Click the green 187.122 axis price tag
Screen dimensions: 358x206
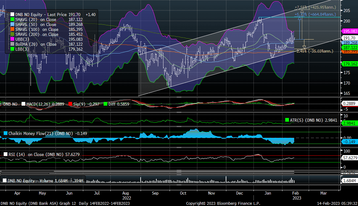tap(350, 48)
